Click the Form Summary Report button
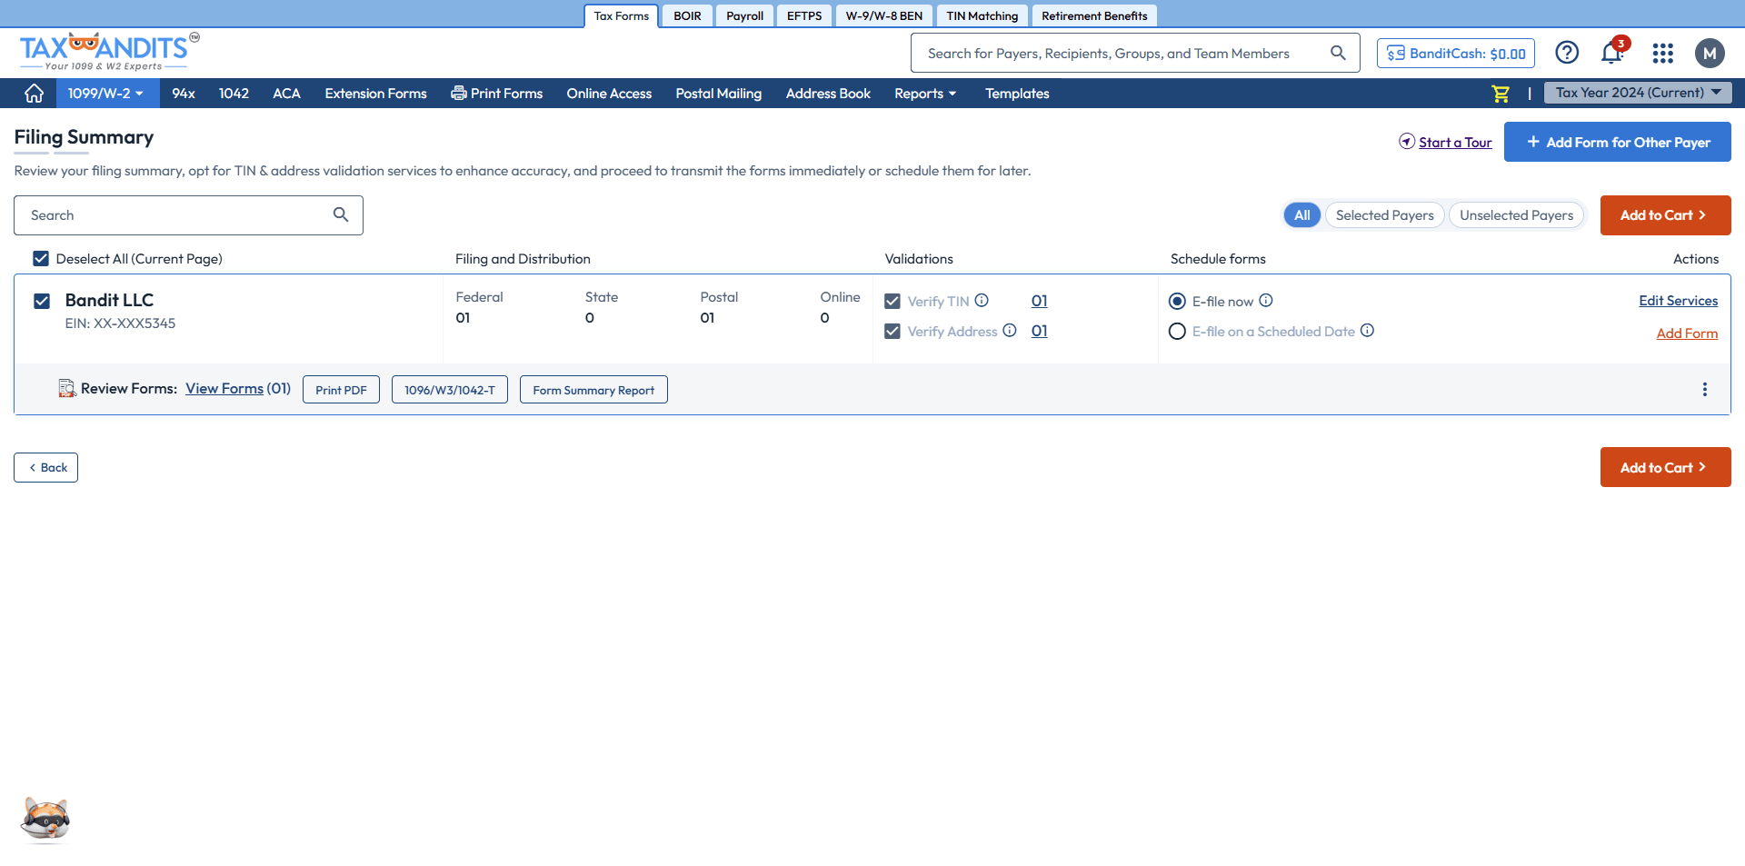1745x866 pixels. pos(593,390)
